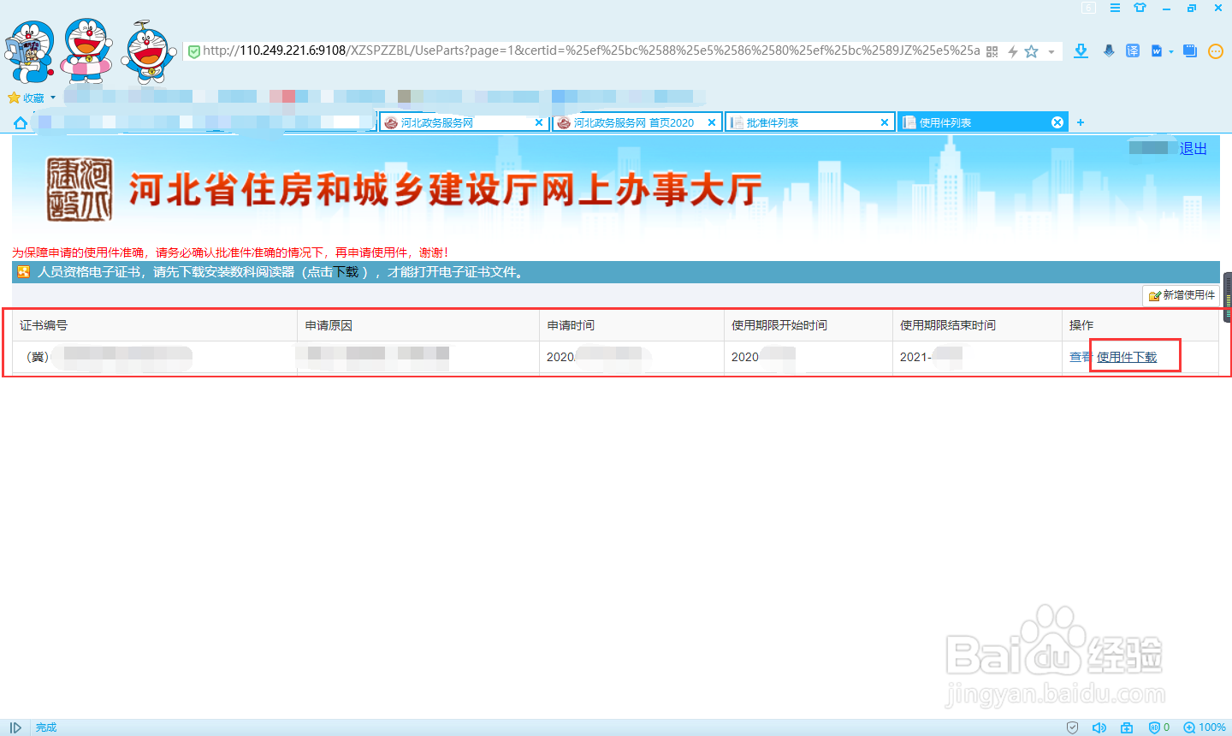Toggle the security shield in status bar
1232x736 pixels.
click(1072, 727)
